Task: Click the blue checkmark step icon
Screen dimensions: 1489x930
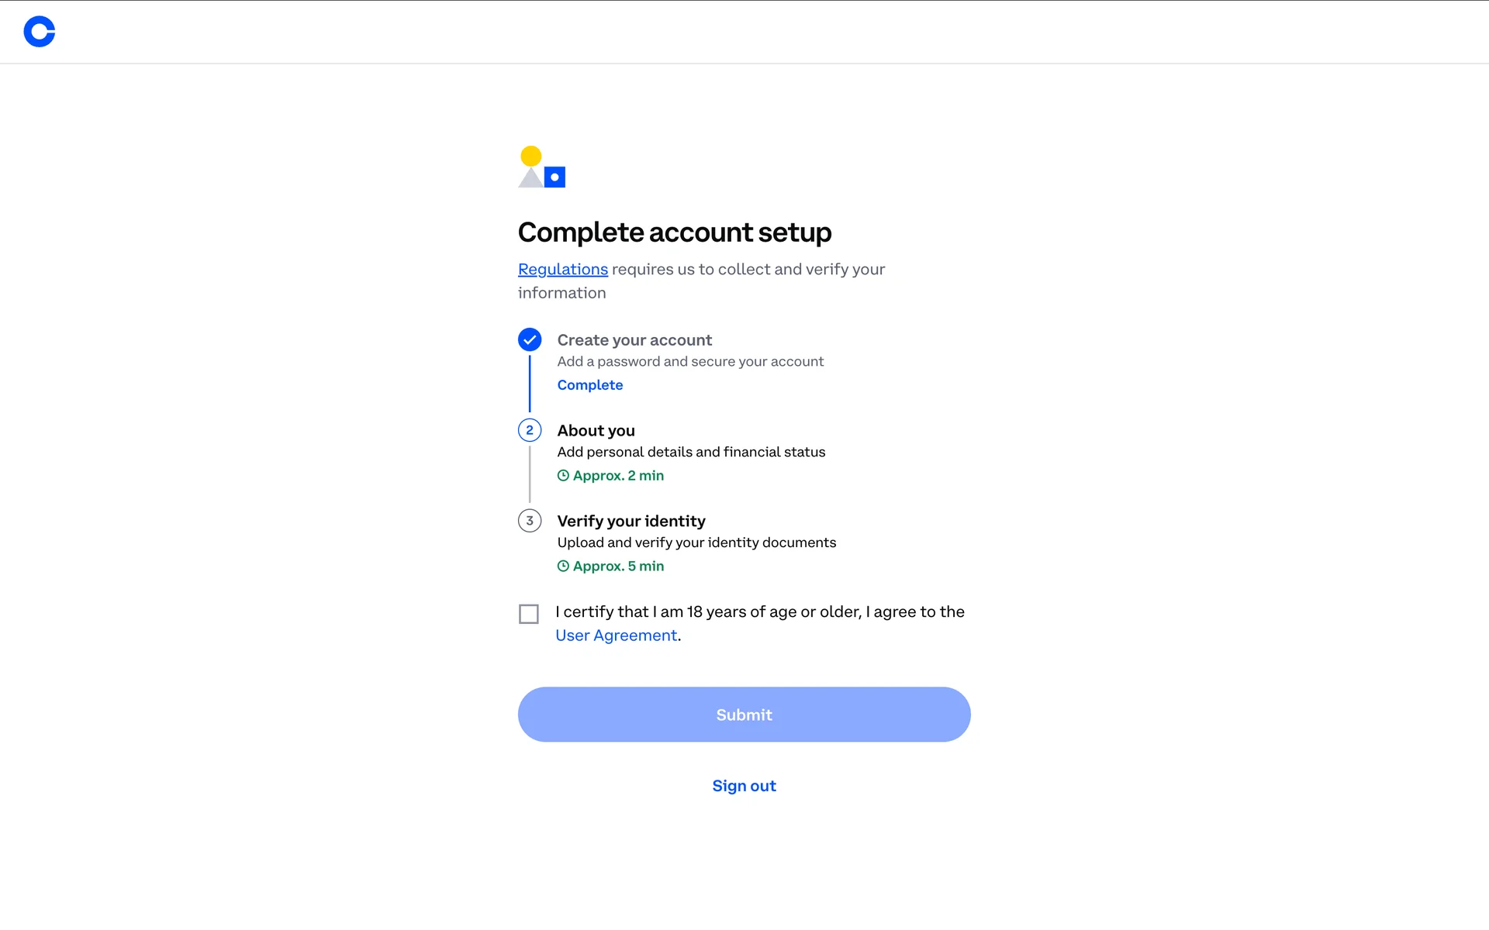Action: (x=530, y=339)
